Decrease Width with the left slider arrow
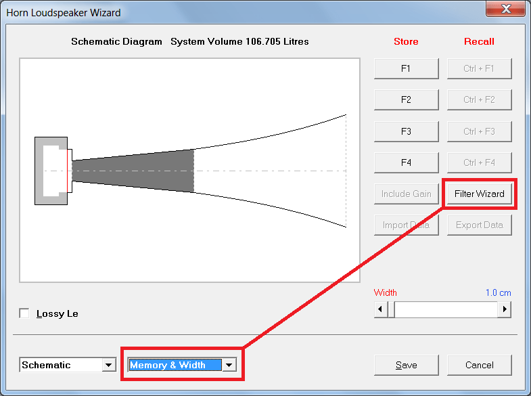Viewport: 531px width, 396px height. [x=381, y=309]
